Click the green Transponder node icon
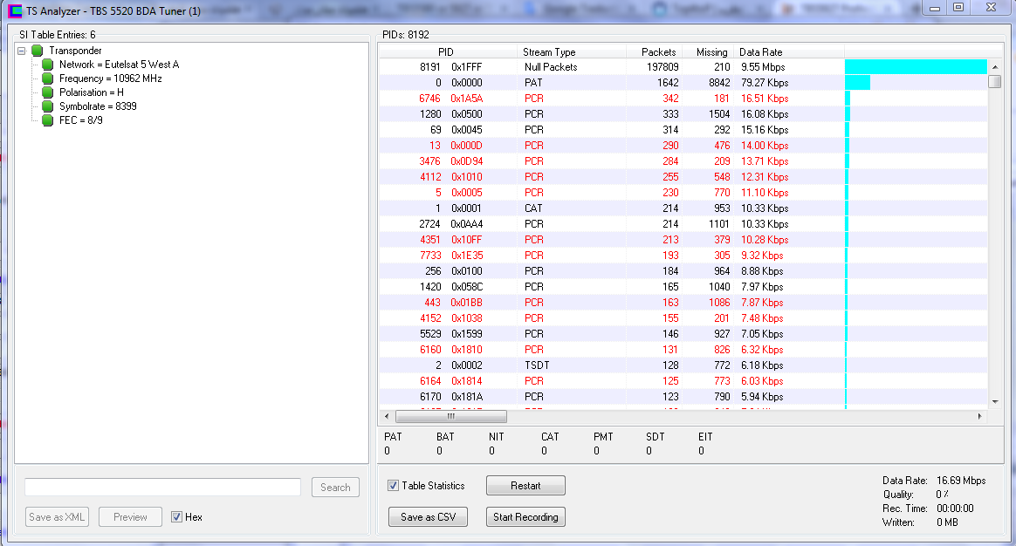The height and width of the screenshot is (546, 1016). click(x=38, y=51)
